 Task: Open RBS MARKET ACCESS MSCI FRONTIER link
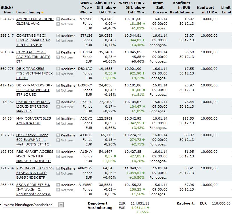coord(35,156)
